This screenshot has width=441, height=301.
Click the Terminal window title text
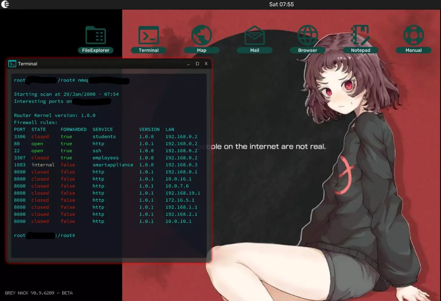28,64
